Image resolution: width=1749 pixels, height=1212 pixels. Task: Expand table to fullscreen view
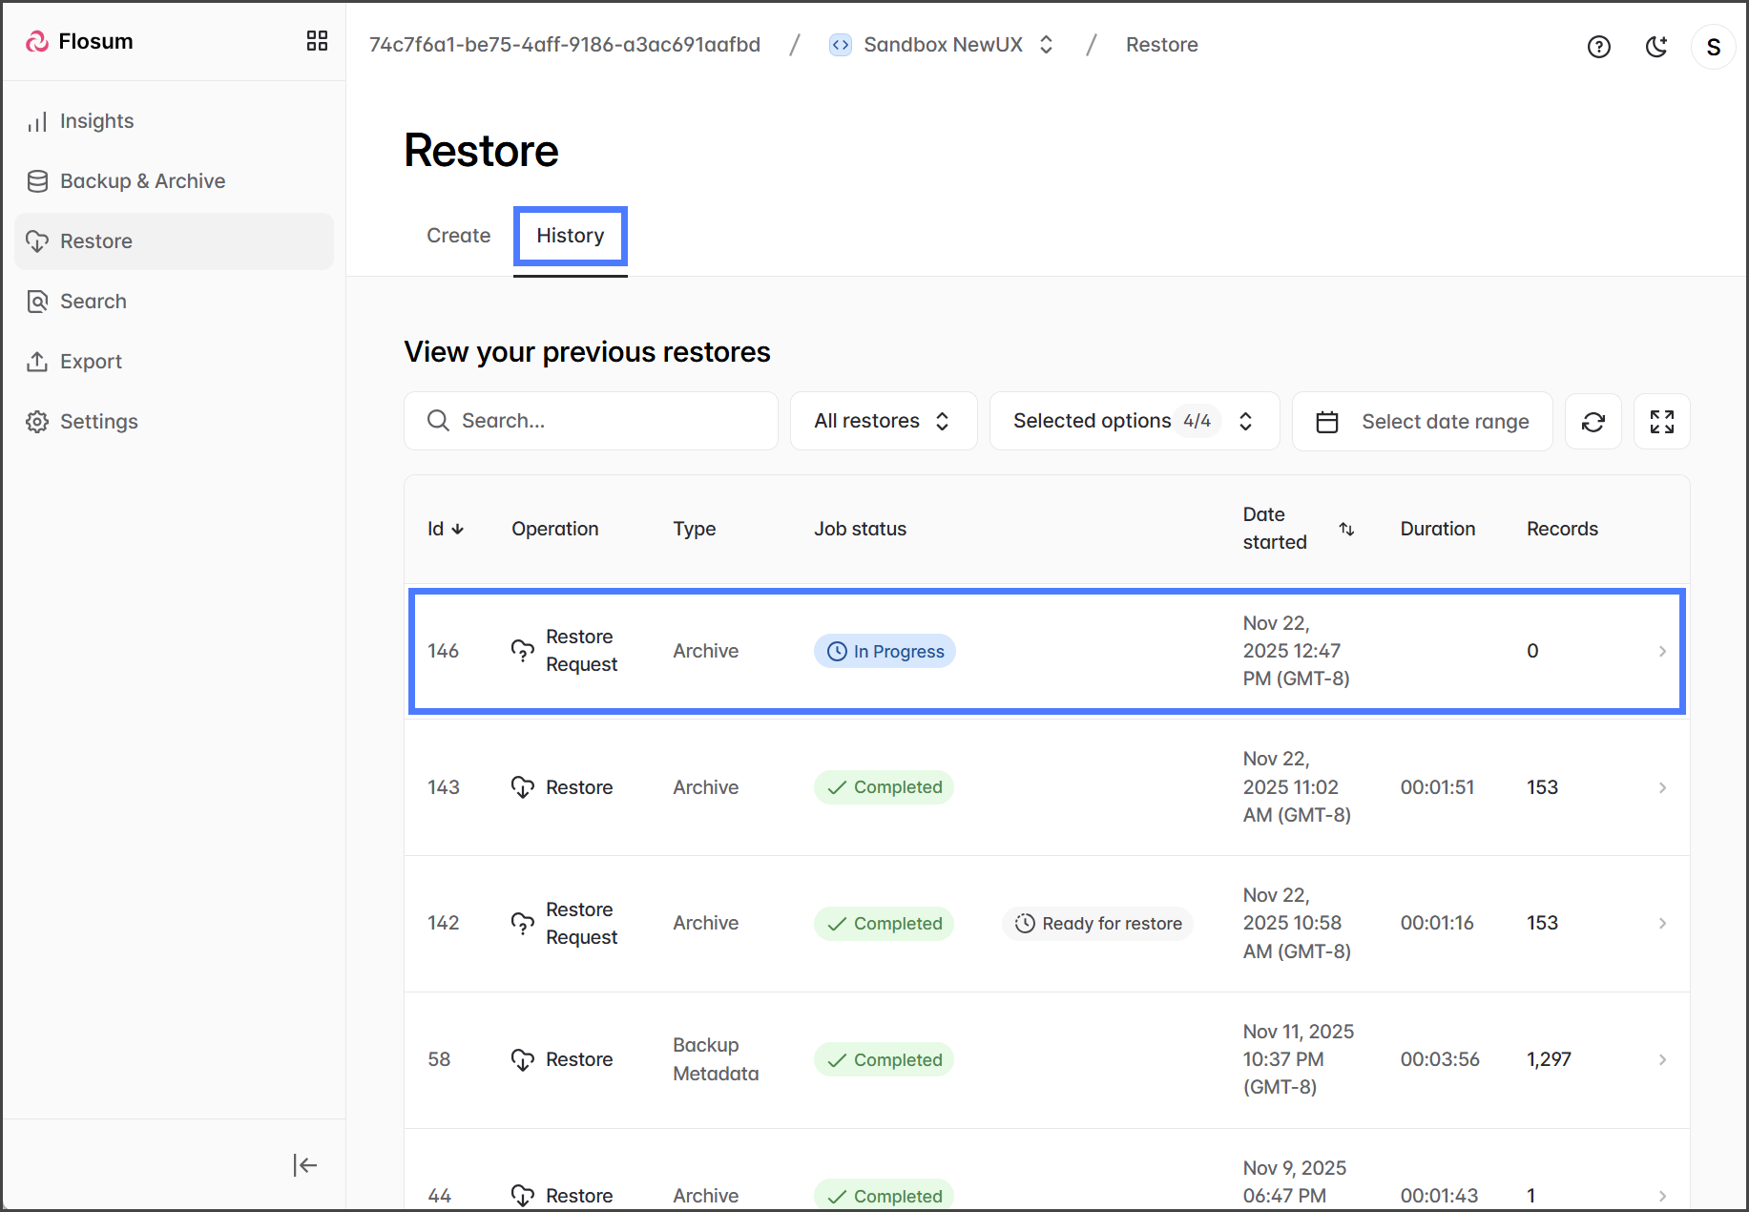(x=1661, y=422)
